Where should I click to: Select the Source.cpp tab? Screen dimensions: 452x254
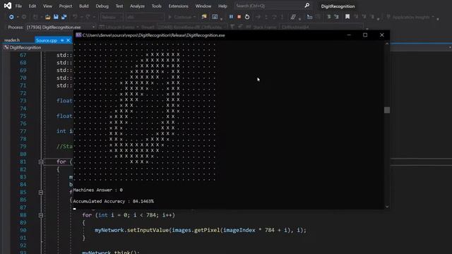47,40
